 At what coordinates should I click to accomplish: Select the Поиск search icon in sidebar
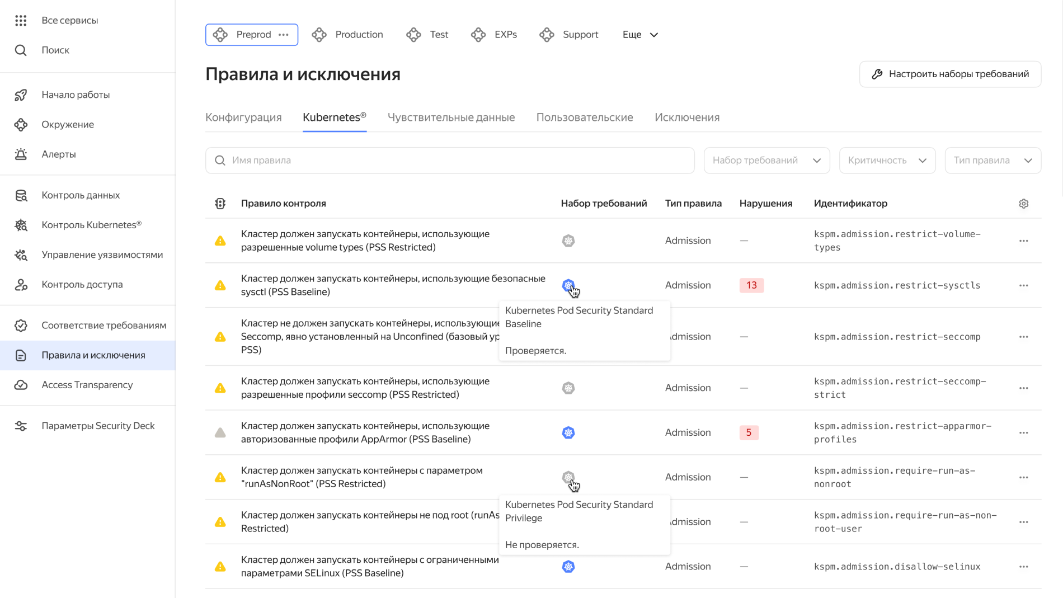21,50
